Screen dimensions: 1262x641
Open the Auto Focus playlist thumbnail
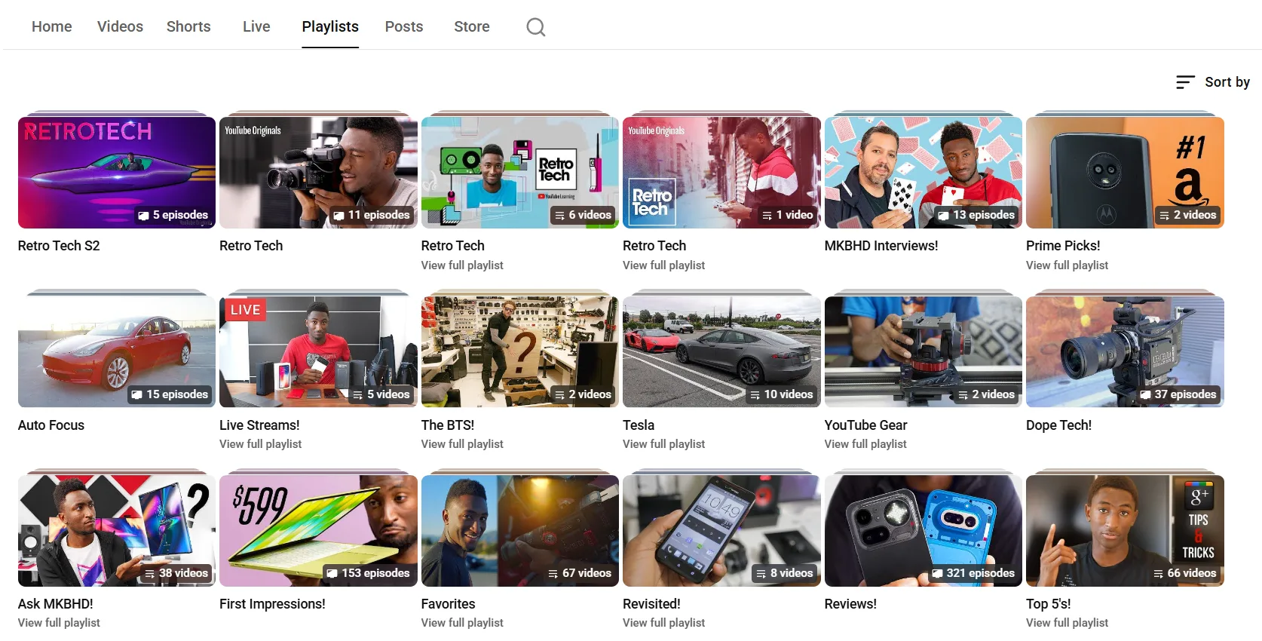pos(117,351)
